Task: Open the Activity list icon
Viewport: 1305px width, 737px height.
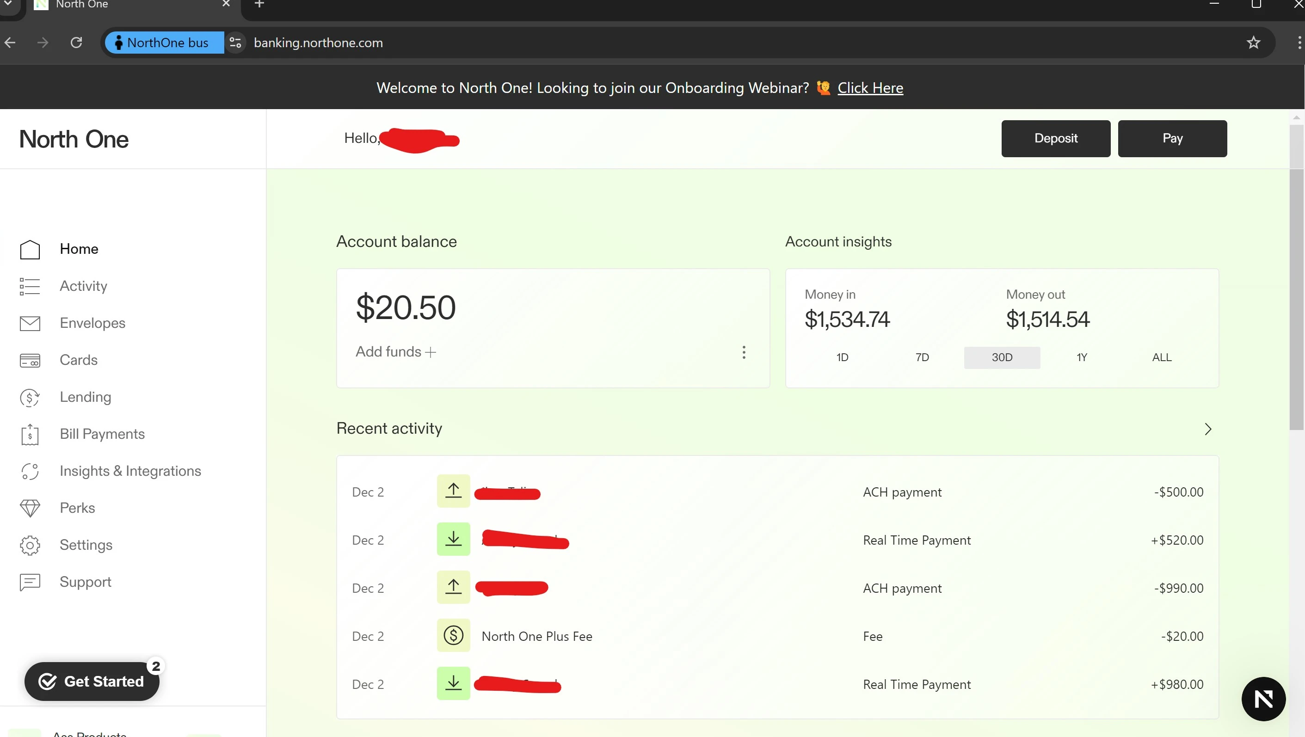Action: pos(30,286)
